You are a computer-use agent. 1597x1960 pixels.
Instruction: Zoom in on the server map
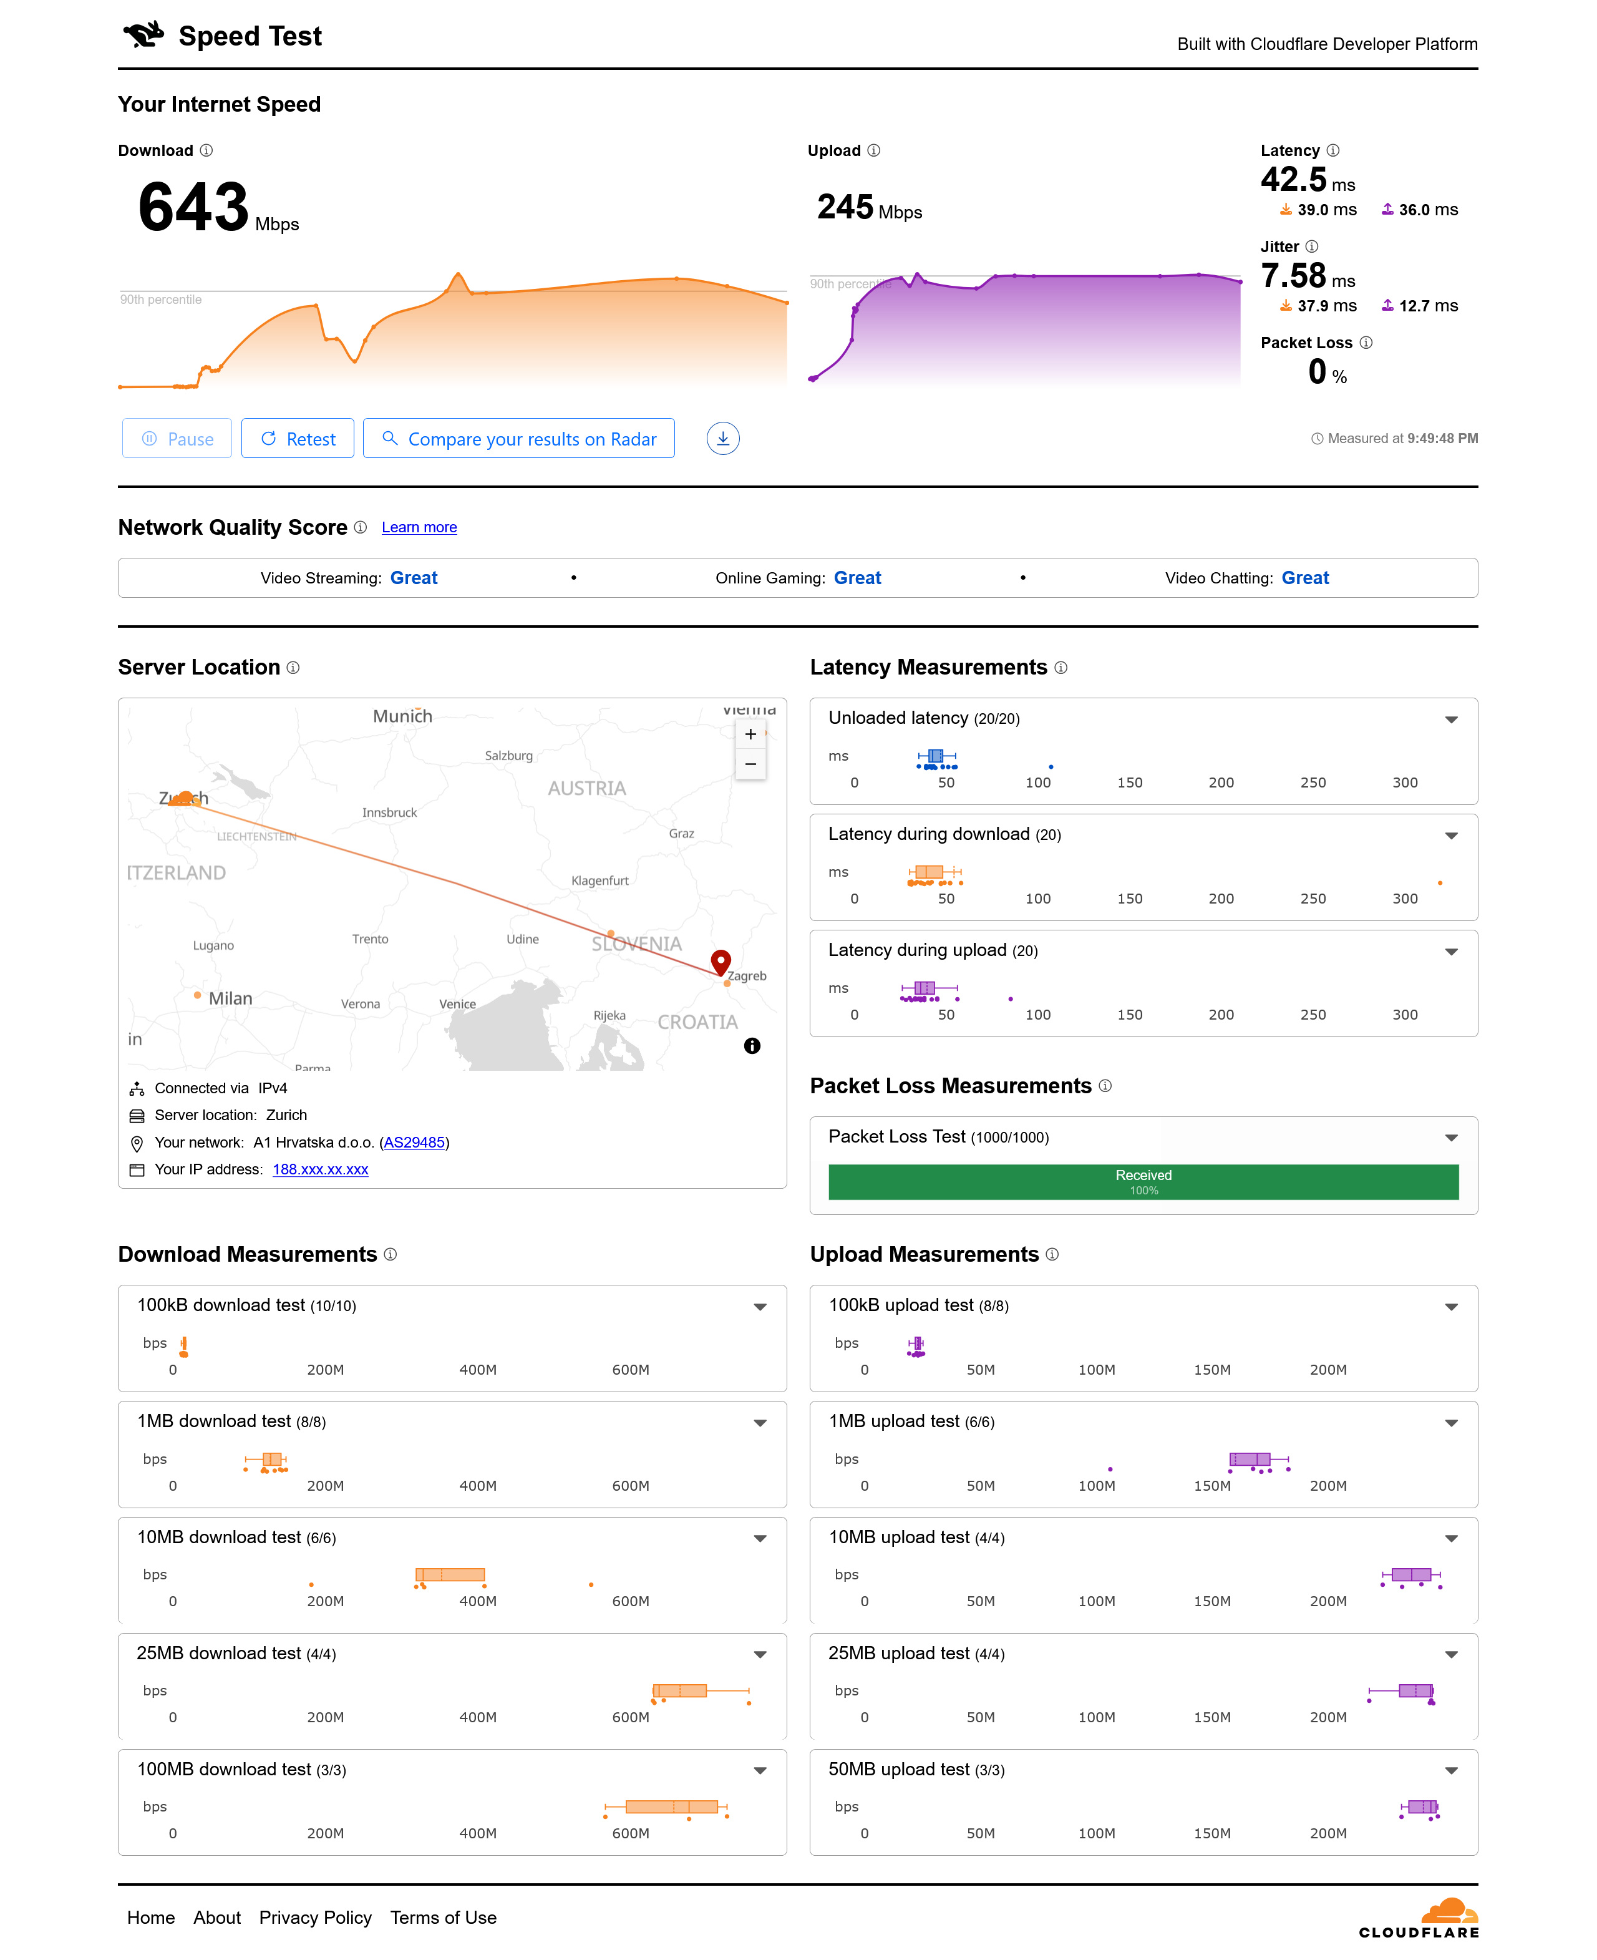pyautogui.click(x=750, y=734)
